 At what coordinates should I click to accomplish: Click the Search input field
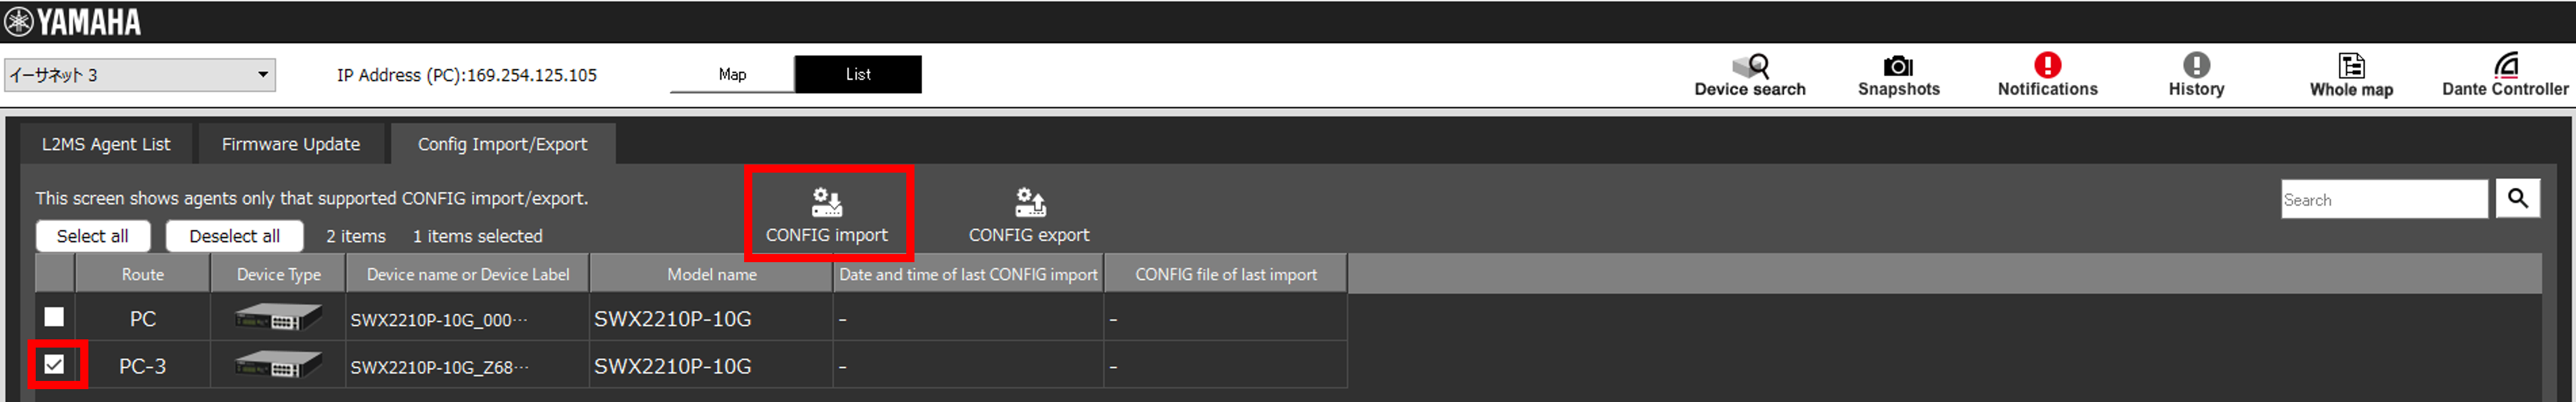(2383, 199)
